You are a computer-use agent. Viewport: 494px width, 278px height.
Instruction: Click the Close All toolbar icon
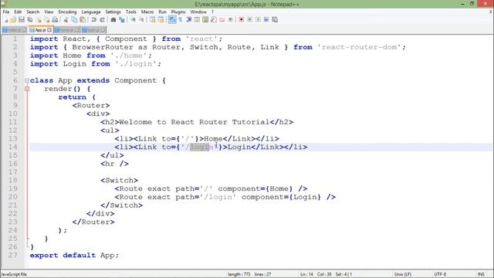46,19
